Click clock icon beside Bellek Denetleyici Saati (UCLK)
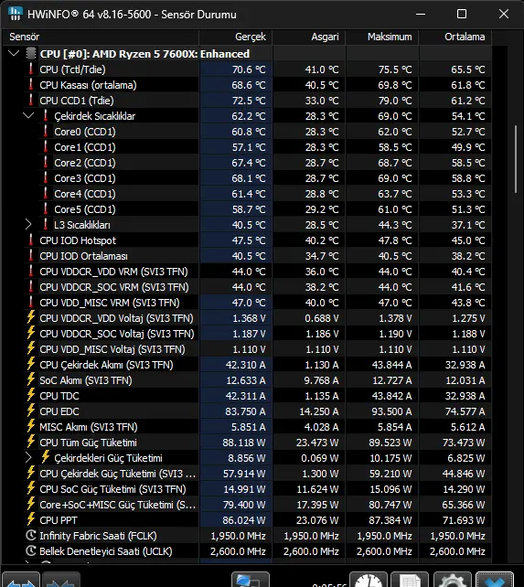 pyautogui.click(x=31, y=550)
